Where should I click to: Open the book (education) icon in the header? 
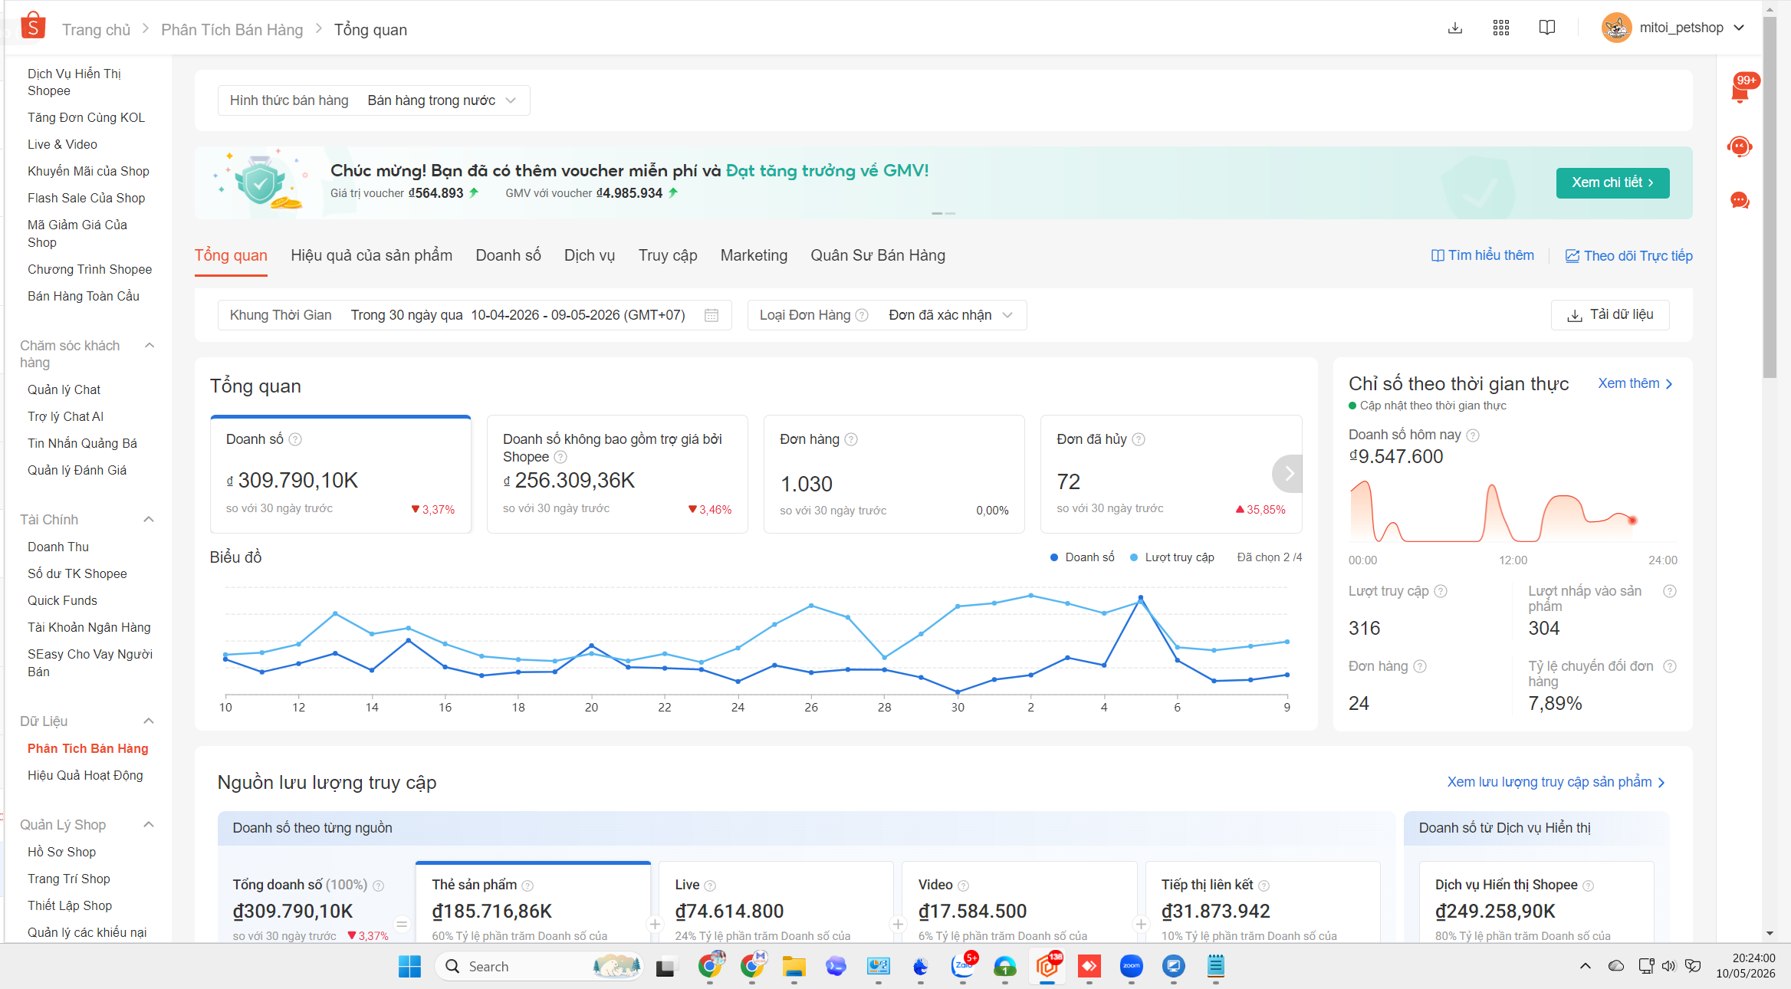(x=1547, y=28)
